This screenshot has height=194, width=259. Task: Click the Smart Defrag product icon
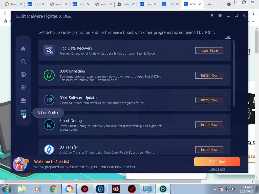49,125
